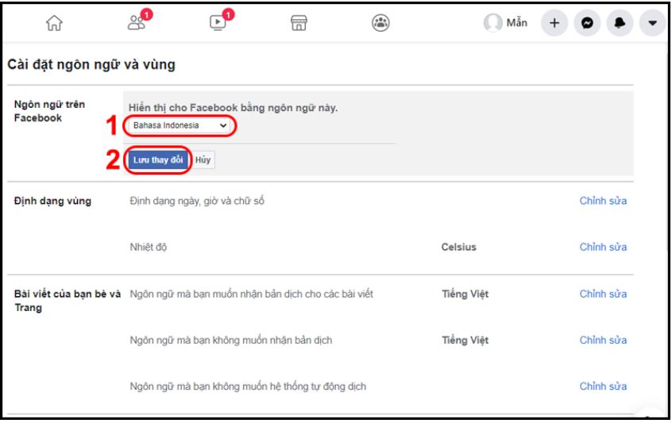This screenshot has height=423, width=672.
Task: Click the Bài viết của bạn bè và Trang label
Action: coord(68,301)
